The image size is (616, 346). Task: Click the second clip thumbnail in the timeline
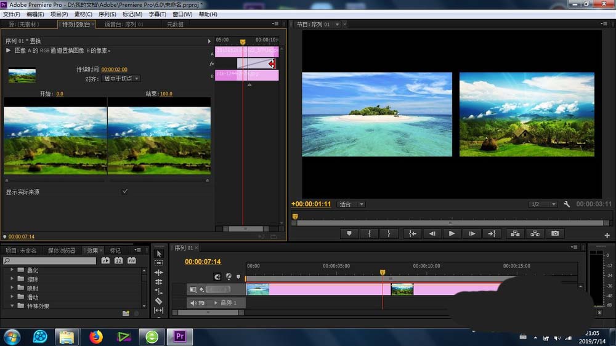(x=402, y=289)
